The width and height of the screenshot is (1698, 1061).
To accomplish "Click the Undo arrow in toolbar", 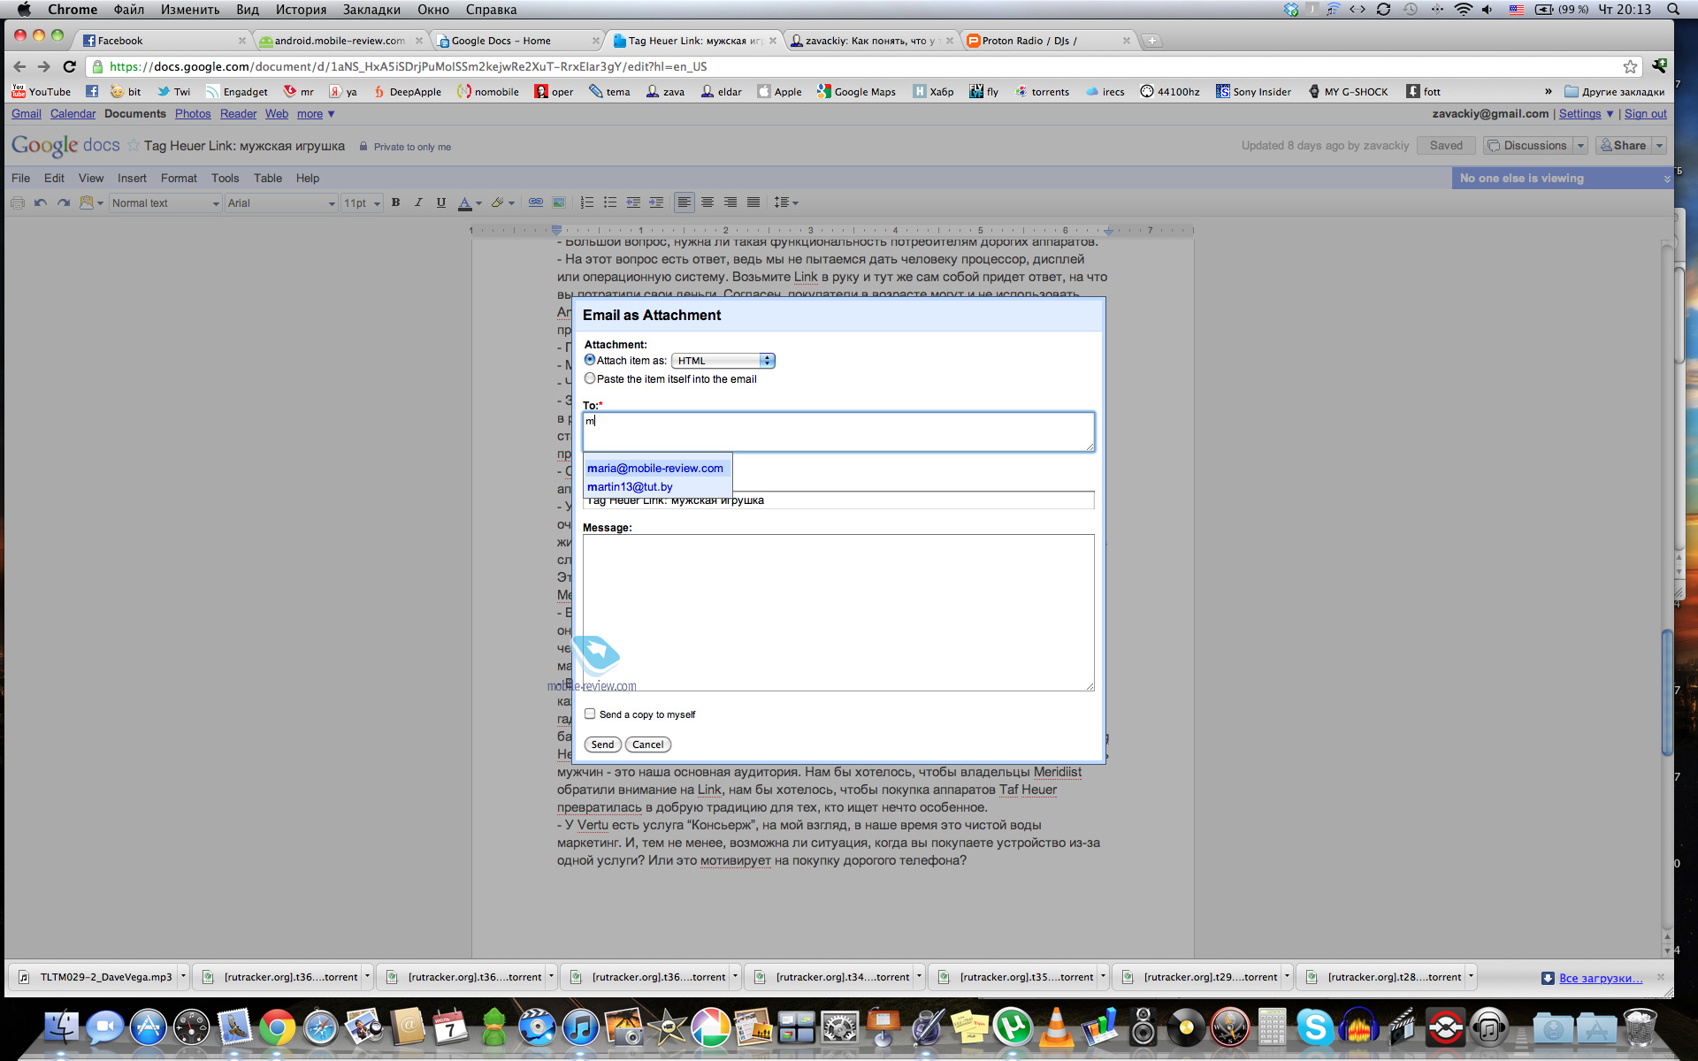I will pos(40,203).
